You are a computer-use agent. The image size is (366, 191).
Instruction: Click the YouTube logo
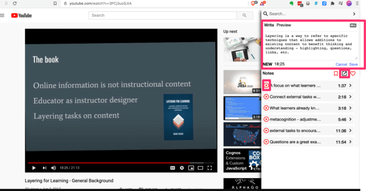[21, 16]
